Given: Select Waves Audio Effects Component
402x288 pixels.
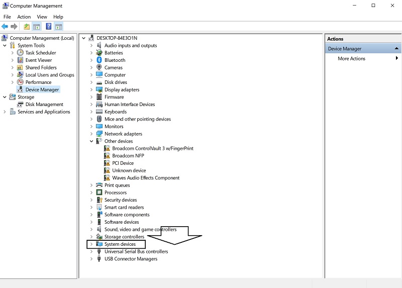Looking at the screenshot, I should tap(146, 178).
